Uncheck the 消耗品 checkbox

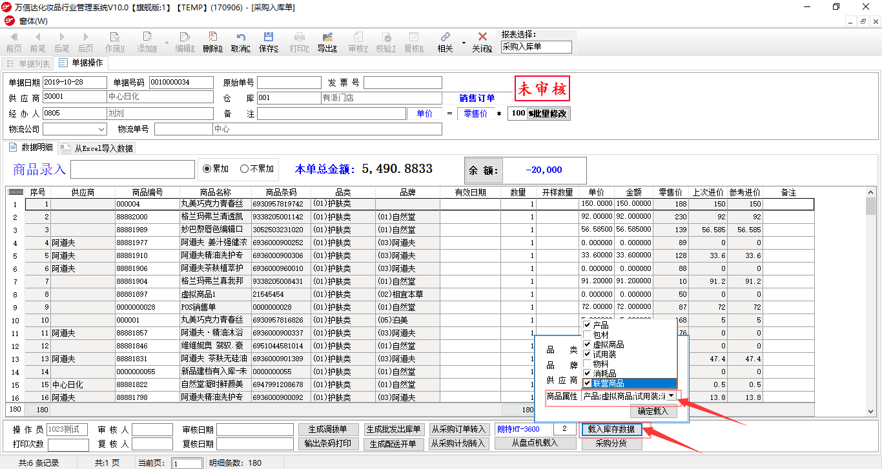[587, 374]
